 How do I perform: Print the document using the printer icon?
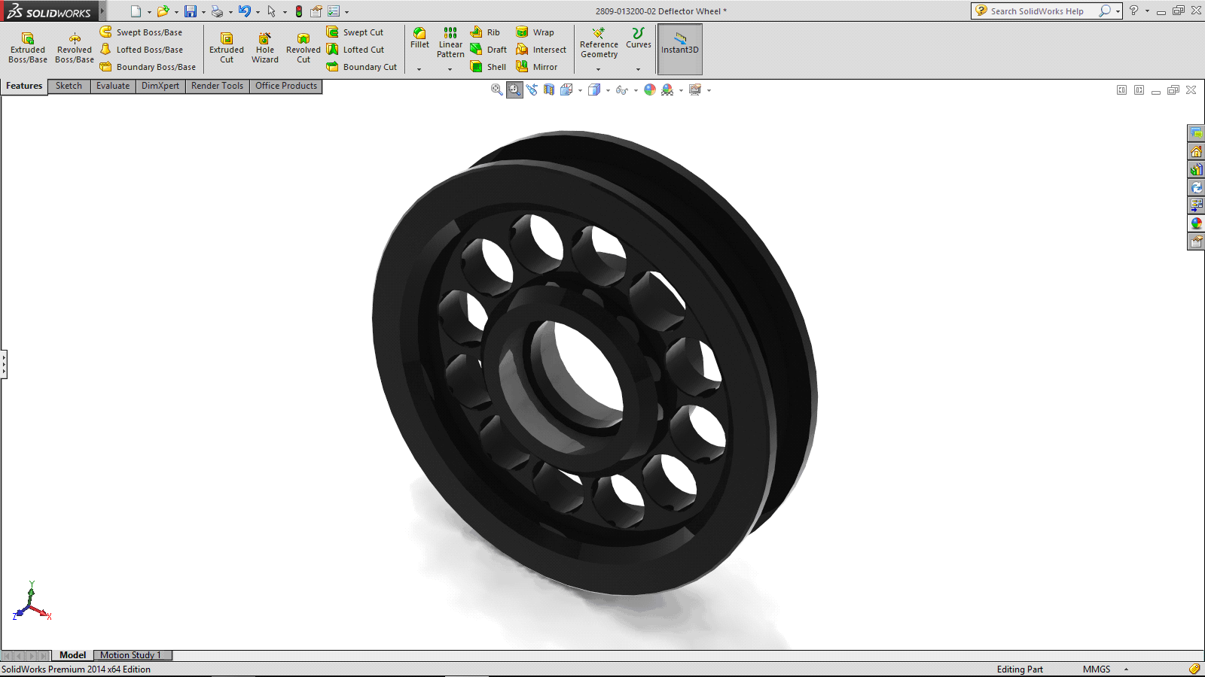pyautogui.click(x=217, y=11)
